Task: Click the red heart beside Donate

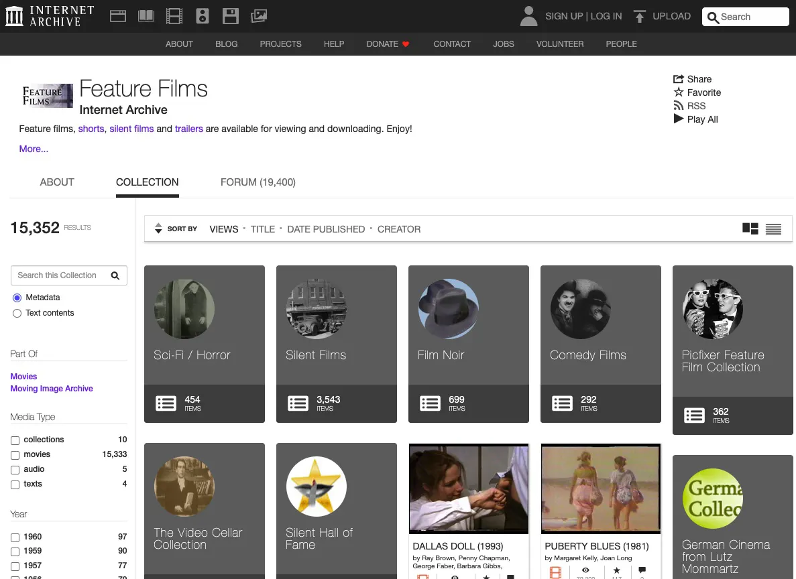Action: click(x=406, y=44)
